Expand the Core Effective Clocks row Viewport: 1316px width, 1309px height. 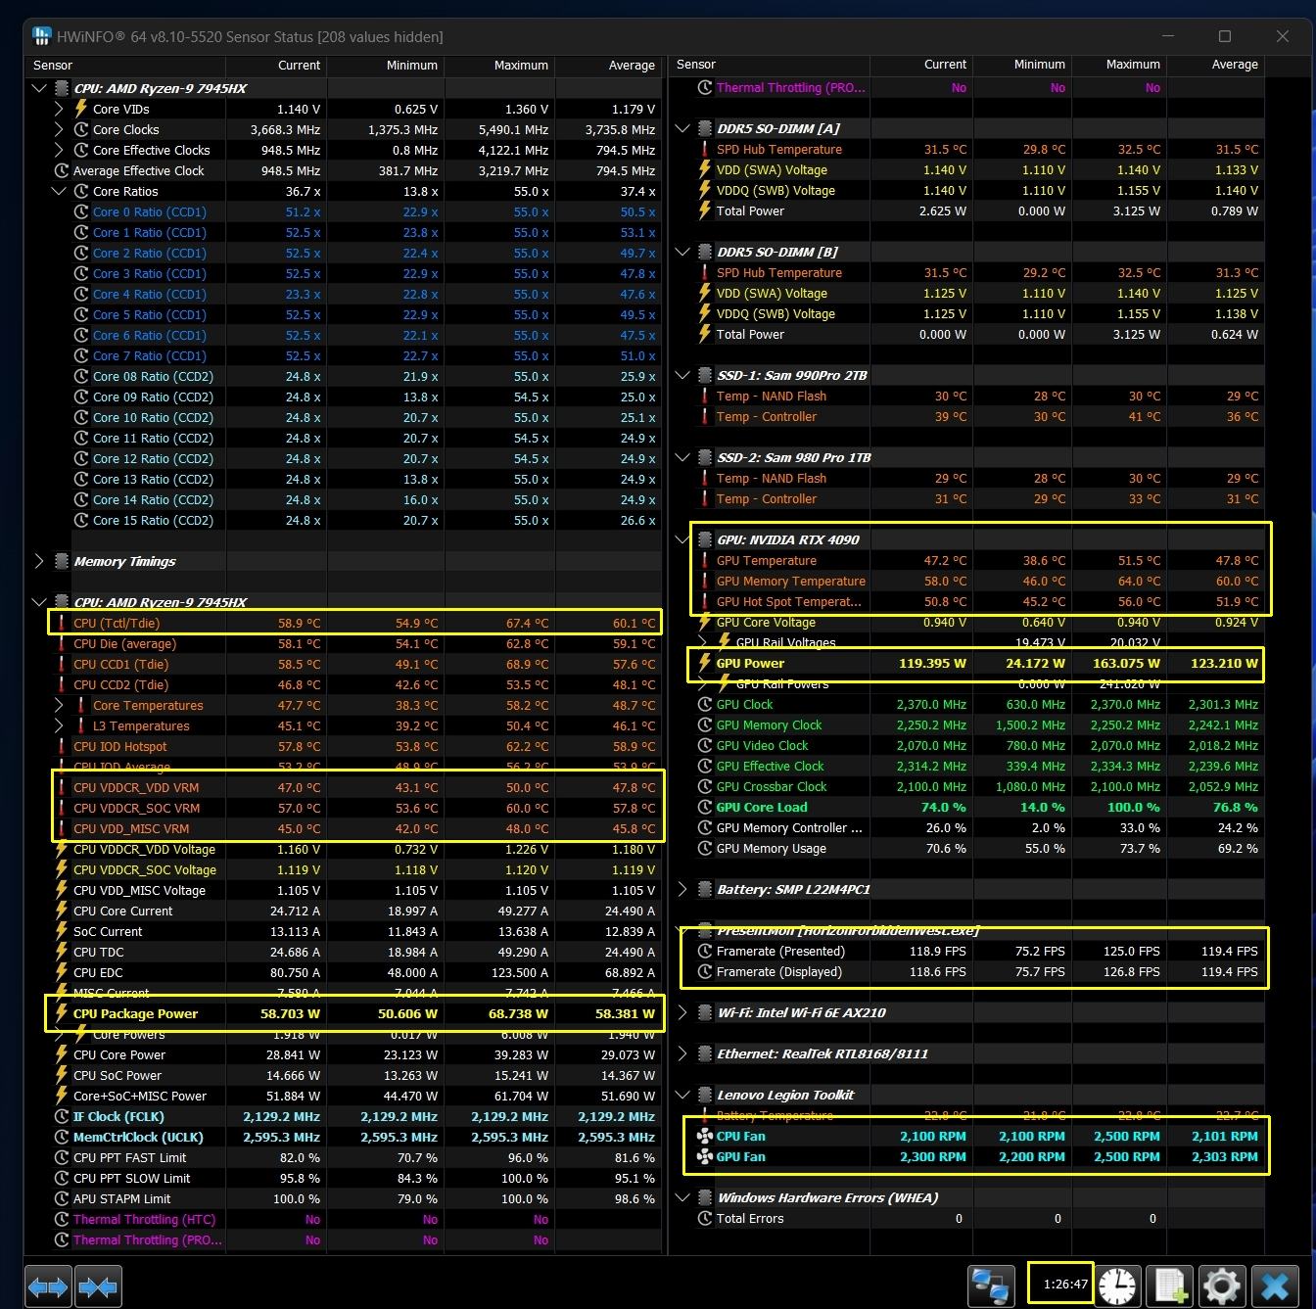[x=59, y=151]
